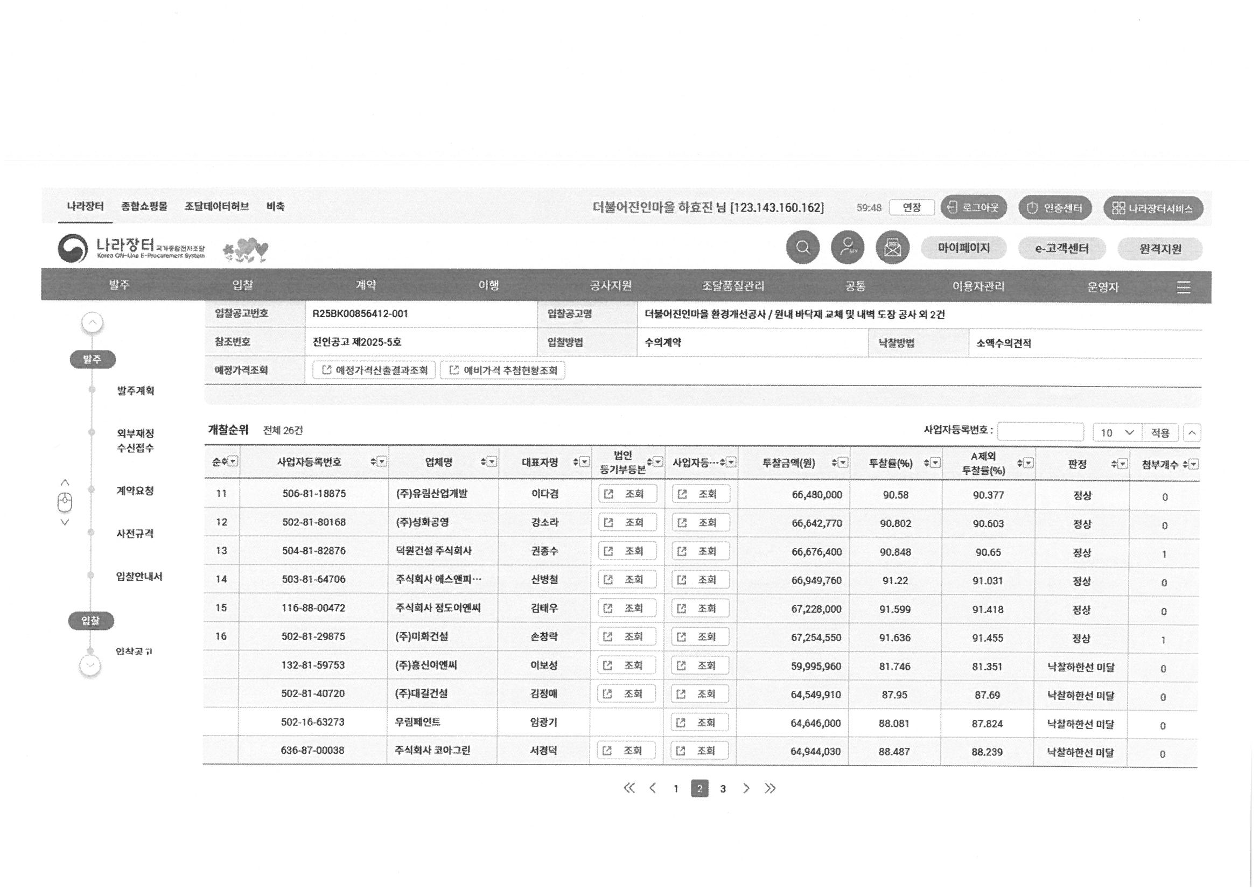Open 나라장터서비스 button

coord(1153,209)
